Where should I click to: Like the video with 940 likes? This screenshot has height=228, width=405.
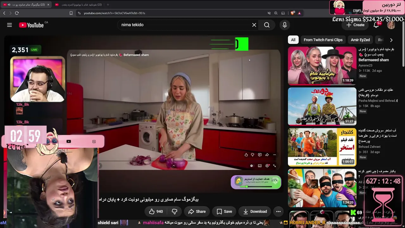(156, 212)
